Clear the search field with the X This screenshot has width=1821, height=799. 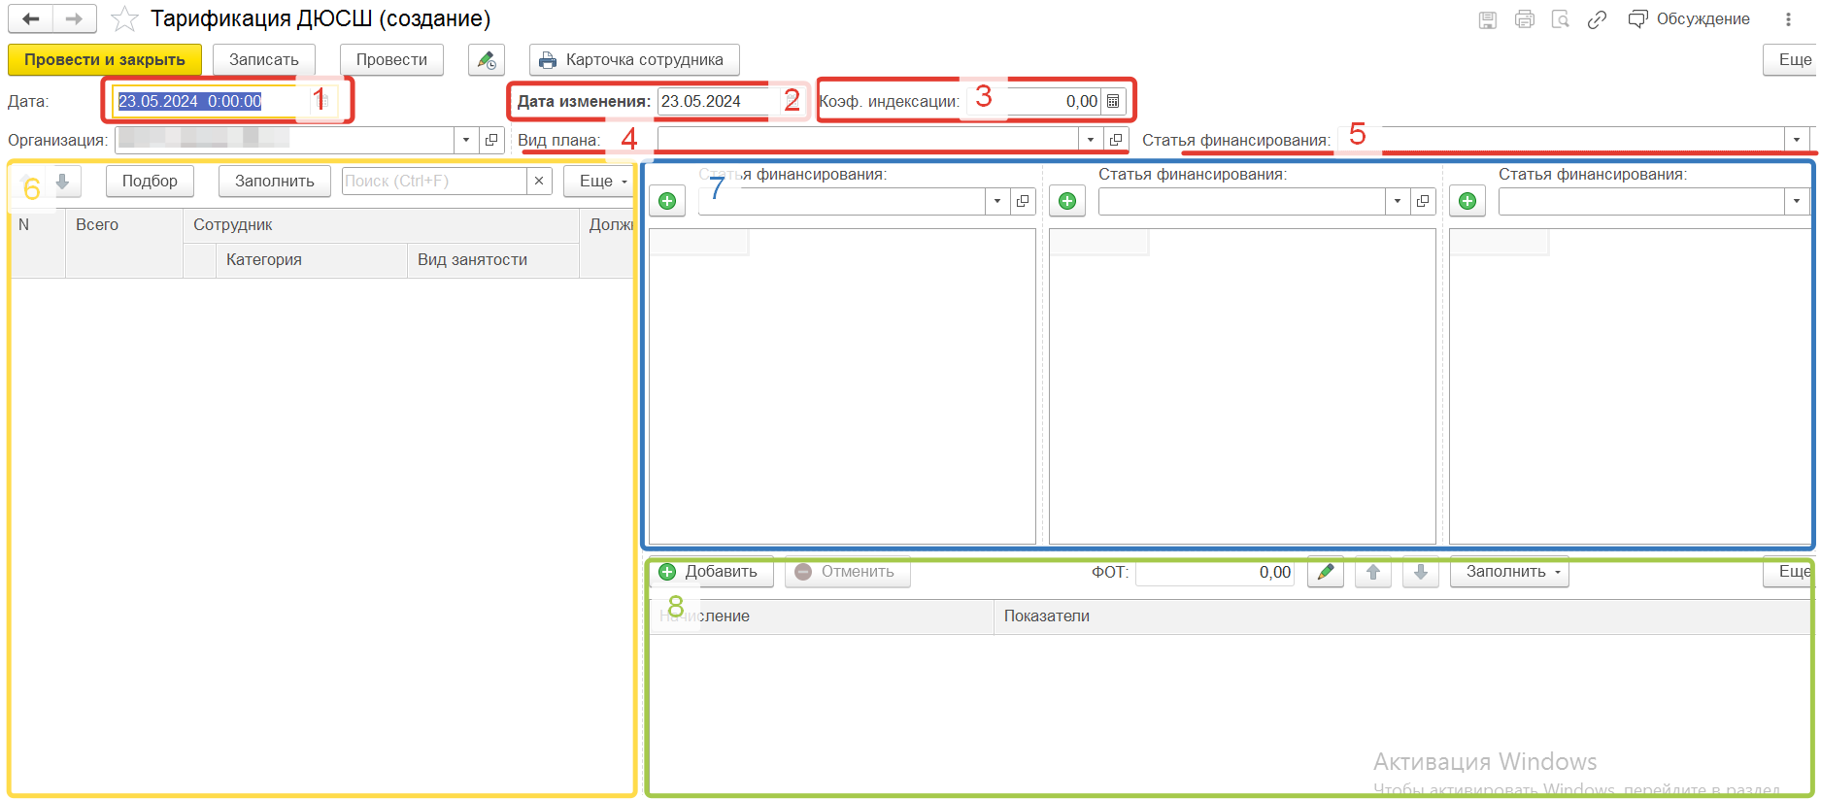(539, 181)
